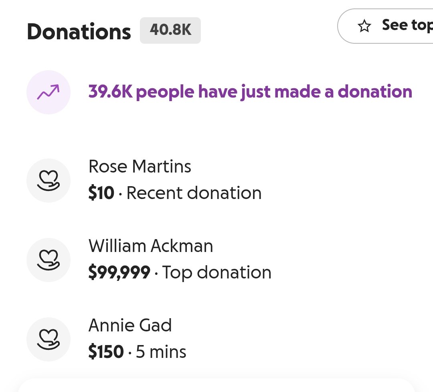Click the $10 donation amount

pos(101,193)
